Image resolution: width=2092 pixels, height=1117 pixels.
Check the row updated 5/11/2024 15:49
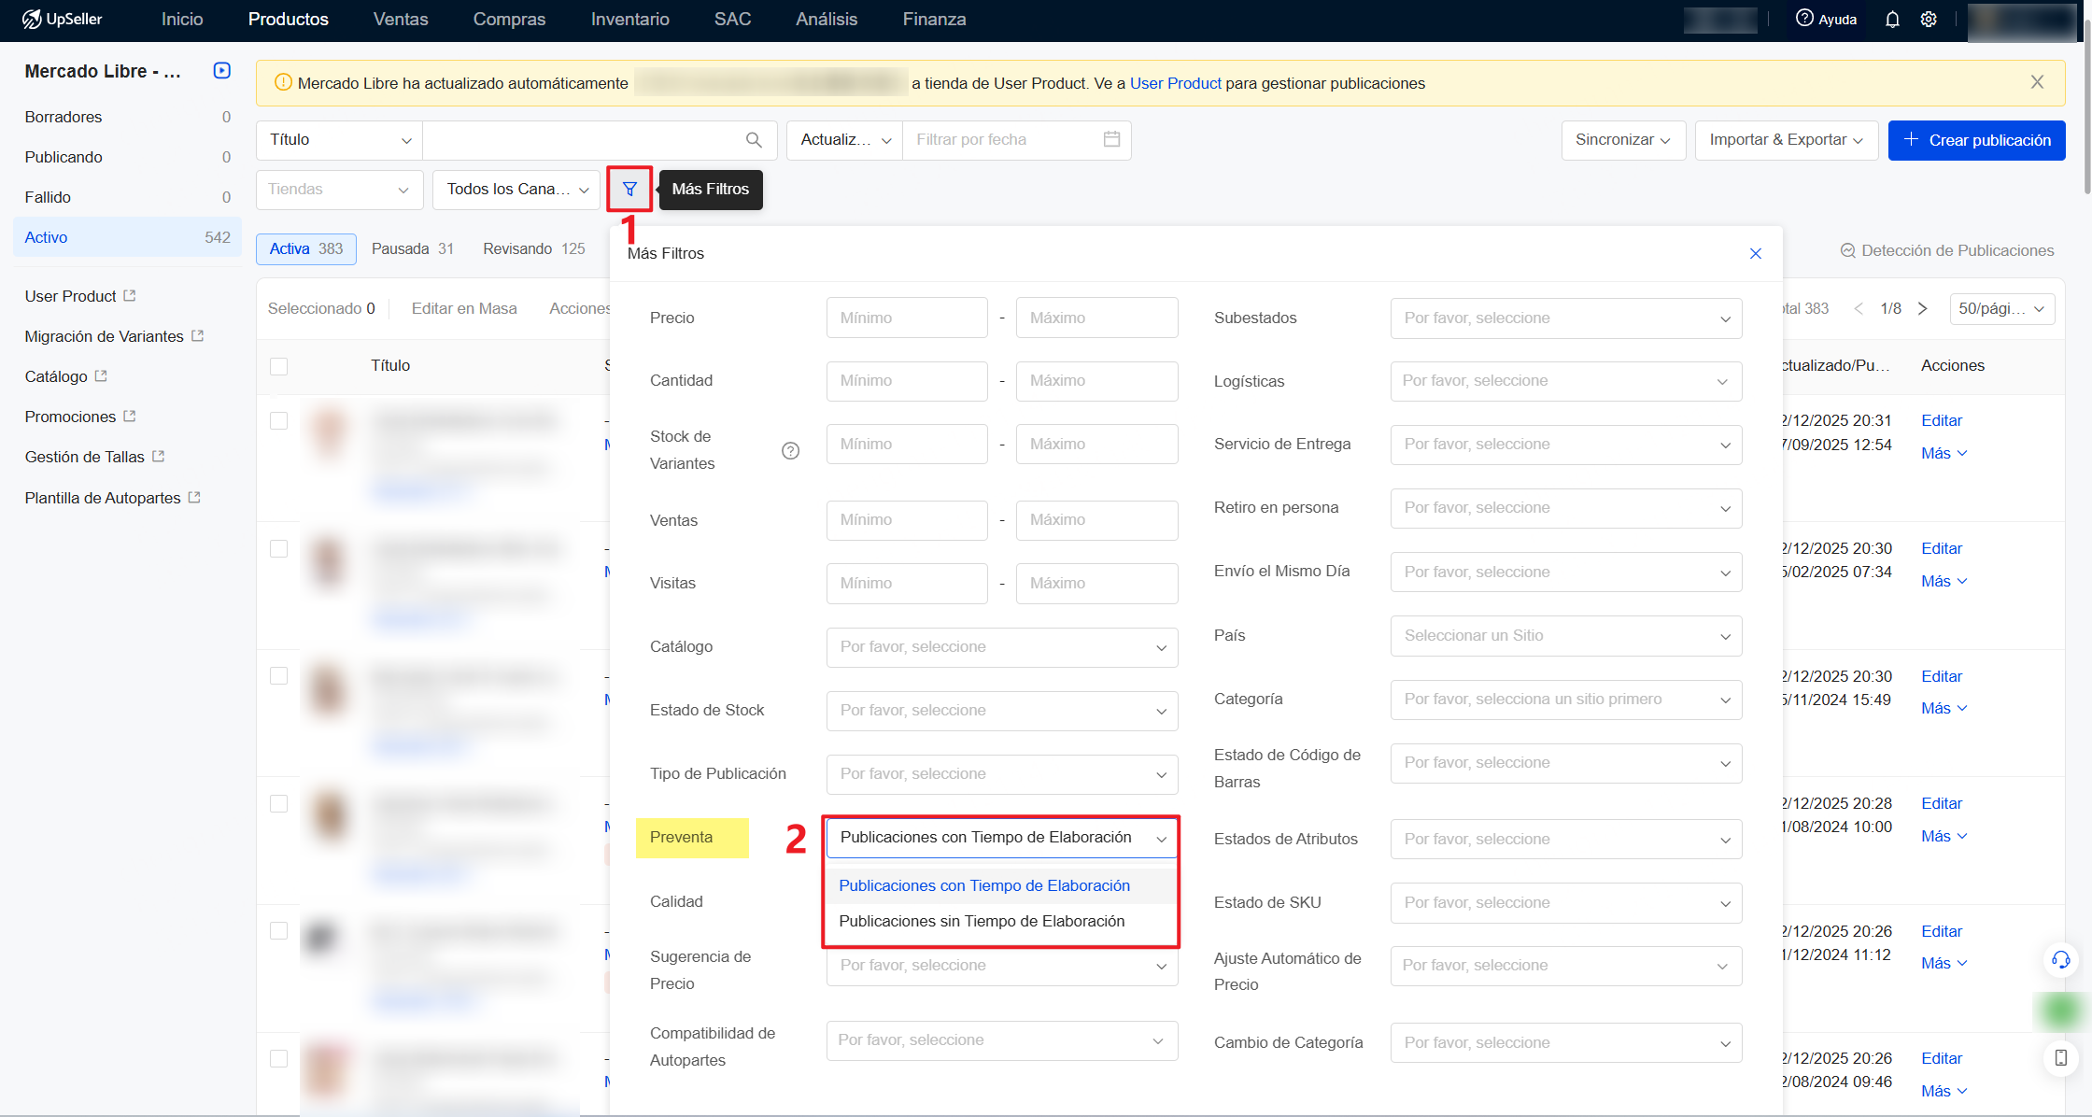click(278, 676)
